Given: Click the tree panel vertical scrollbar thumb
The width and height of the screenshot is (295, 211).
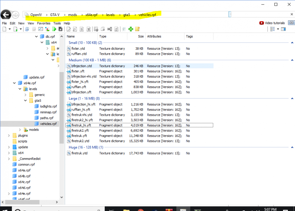Looking at the screenshot, I should coord(61,108).
